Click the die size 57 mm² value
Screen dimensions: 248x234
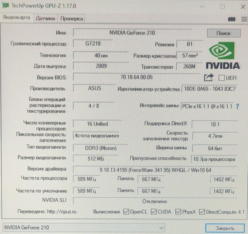coord(190,56)
